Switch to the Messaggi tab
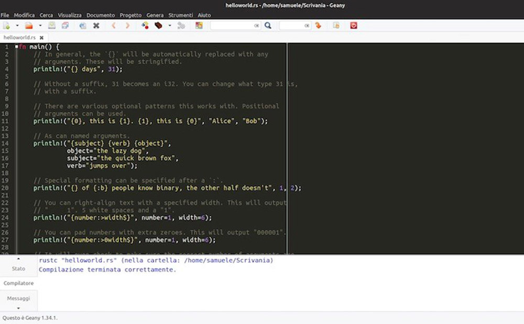The height and width of the screenshot is (324, 524). pos(18,298)
